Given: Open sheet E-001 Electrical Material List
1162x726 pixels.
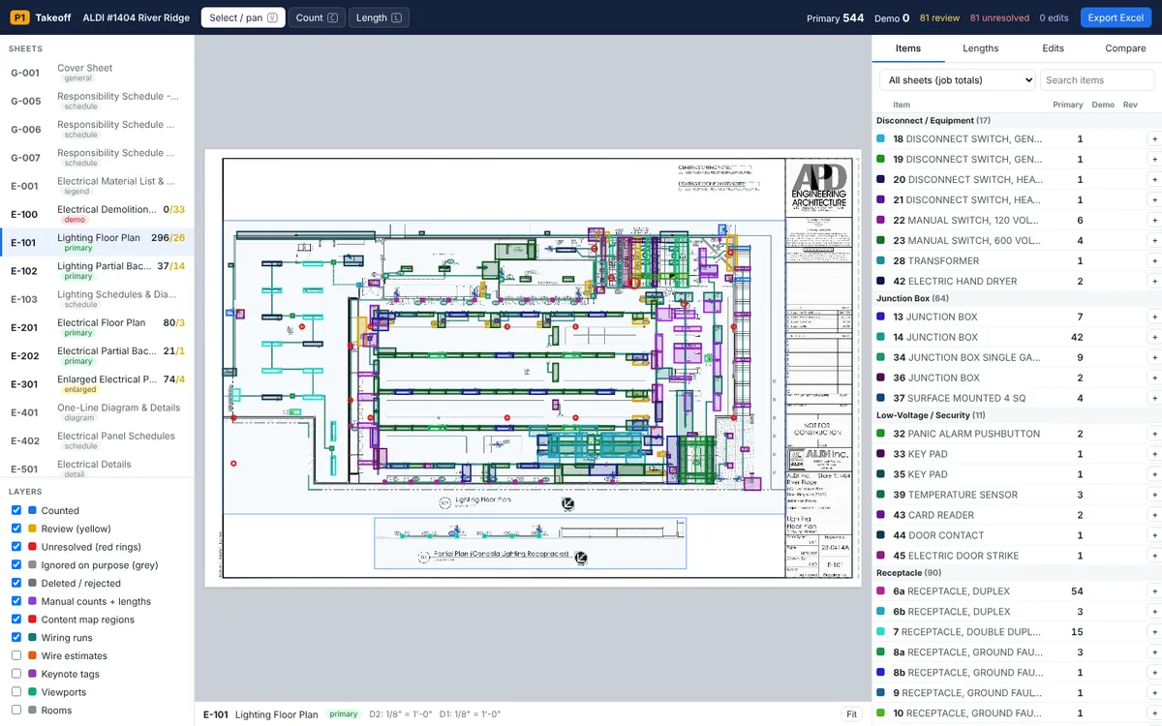Looking at the screenshot, I should click(97, 186).
